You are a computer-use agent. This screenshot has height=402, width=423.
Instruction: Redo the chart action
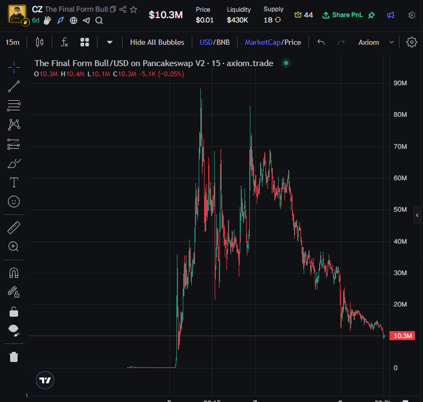pyautogui.click(x=342, y=42)
